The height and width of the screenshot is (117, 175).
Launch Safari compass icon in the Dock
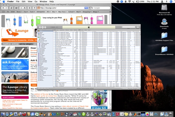(7, 114)
